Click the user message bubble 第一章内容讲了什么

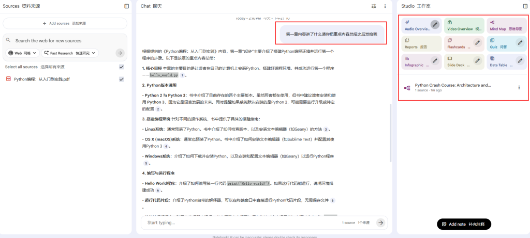[331, 34]
